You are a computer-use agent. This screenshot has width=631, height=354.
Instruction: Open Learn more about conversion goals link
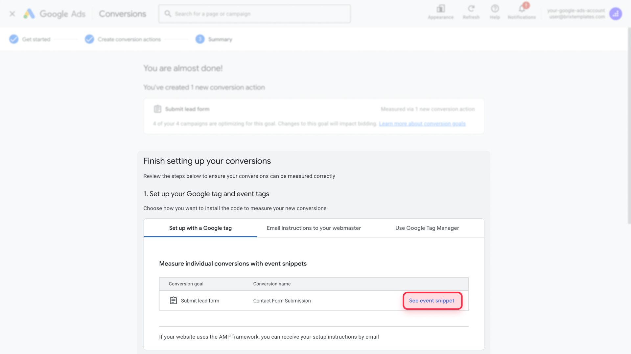tap(422, 124)
